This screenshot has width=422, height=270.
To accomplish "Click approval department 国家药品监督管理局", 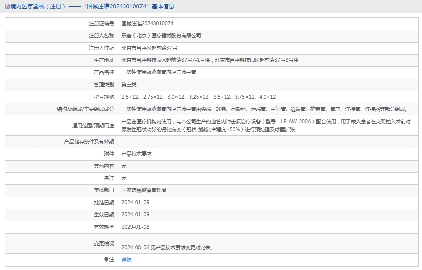I will pyautogui.click(x=144, y=190).
